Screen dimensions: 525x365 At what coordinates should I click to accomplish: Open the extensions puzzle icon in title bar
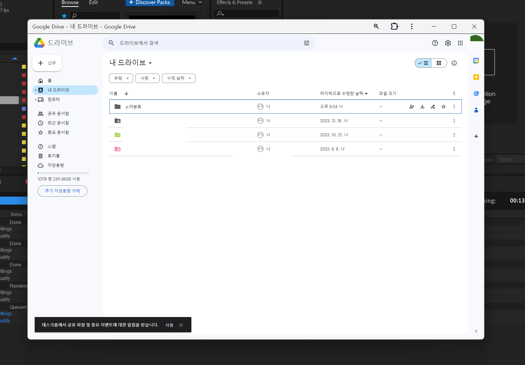(x=394, y=26)
